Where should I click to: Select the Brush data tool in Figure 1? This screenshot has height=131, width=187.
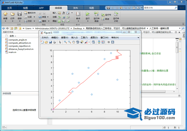tap(86, 42)
